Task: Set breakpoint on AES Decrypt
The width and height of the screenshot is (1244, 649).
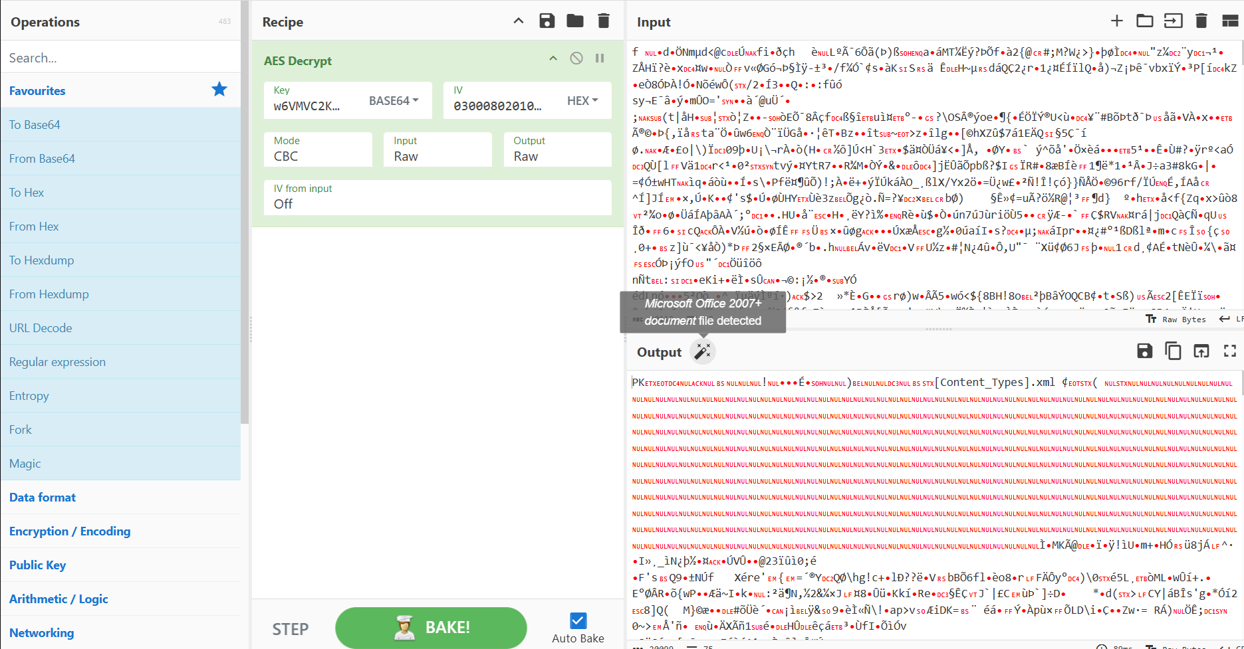Action: [x=600, y=58]
